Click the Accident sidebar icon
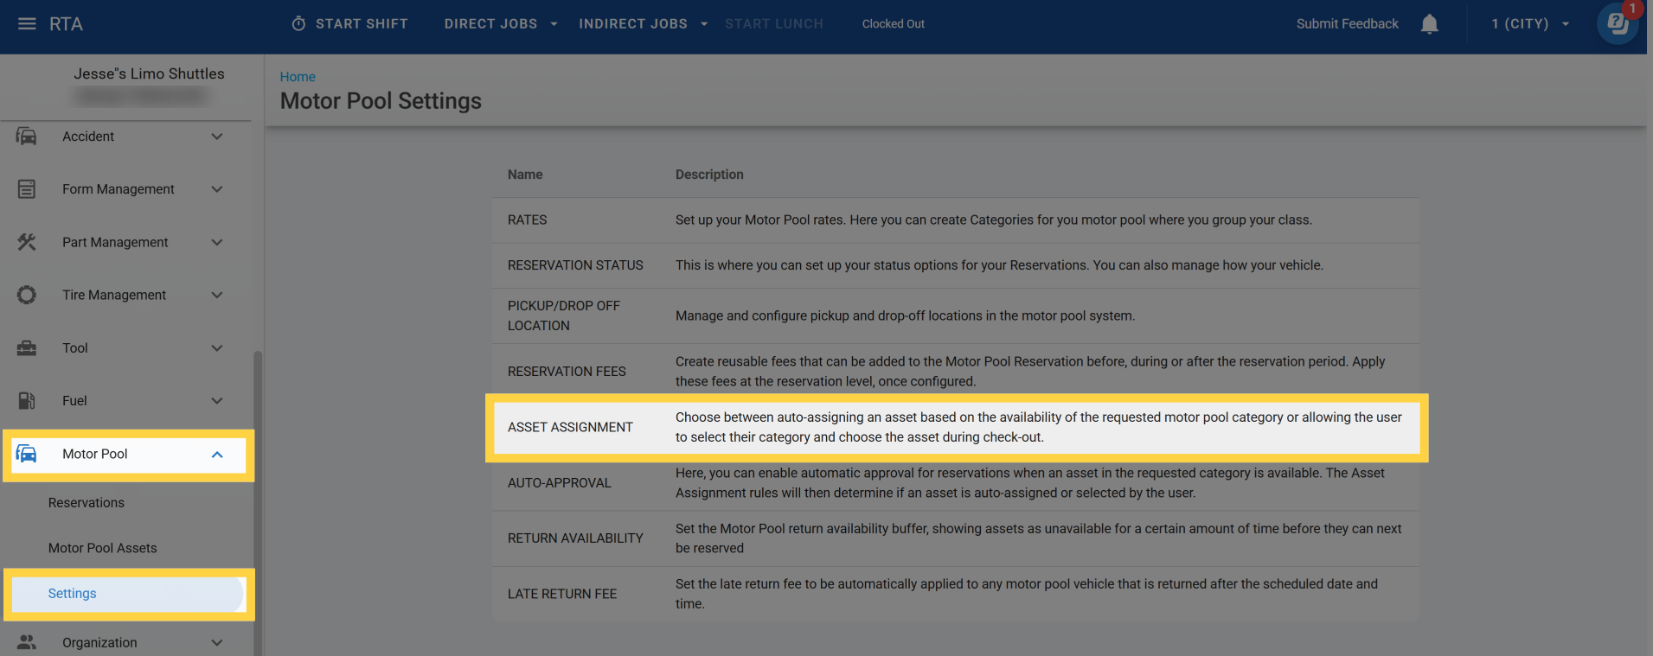 (x=27, y=137)
